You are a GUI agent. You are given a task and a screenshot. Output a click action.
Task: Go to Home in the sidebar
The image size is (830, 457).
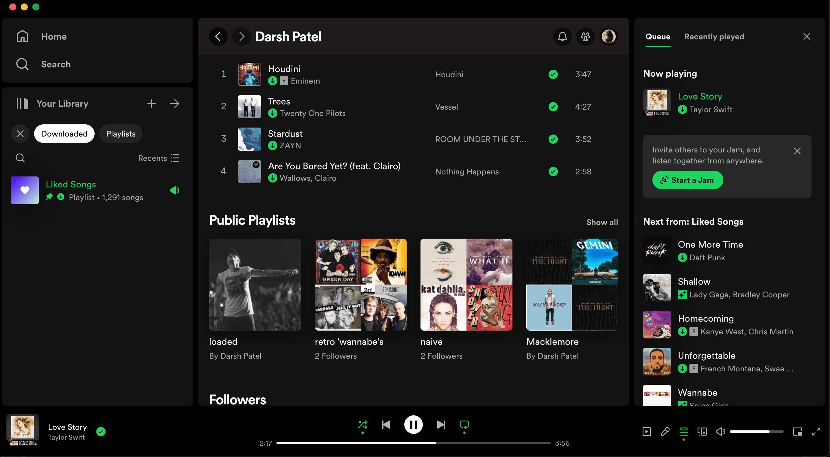pos(54,36)
